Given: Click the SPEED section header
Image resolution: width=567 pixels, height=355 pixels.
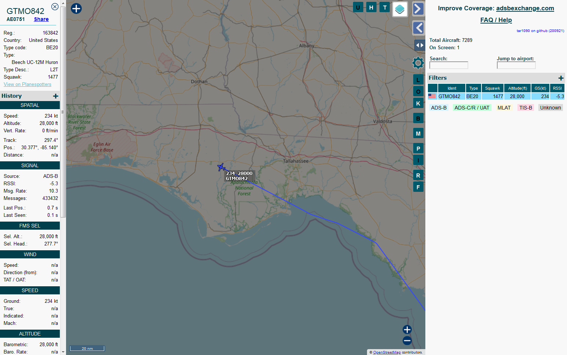Looking at the screenshot, I should tap(30, 290).
